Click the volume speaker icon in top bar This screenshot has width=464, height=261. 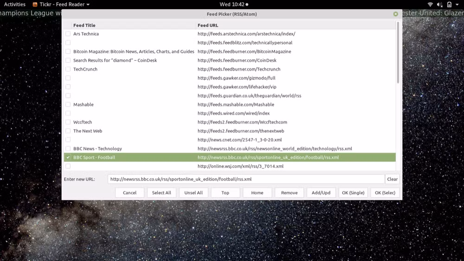[440, 5]
